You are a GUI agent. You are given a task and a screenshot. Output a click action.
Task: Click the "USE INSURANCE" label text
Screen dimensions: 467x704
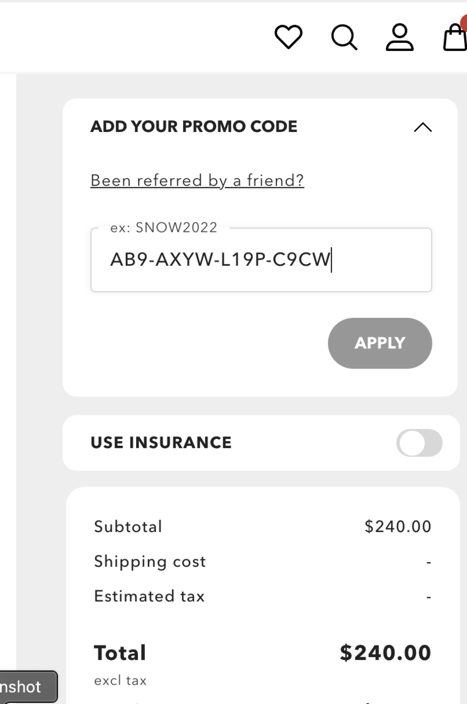(161, 442)
